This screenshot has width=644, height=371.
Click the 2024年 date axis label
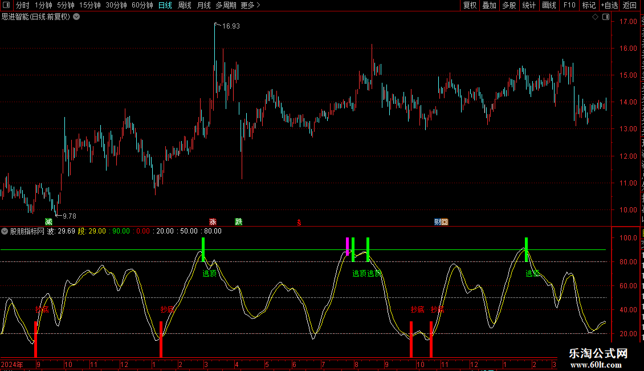coord(12,364)
